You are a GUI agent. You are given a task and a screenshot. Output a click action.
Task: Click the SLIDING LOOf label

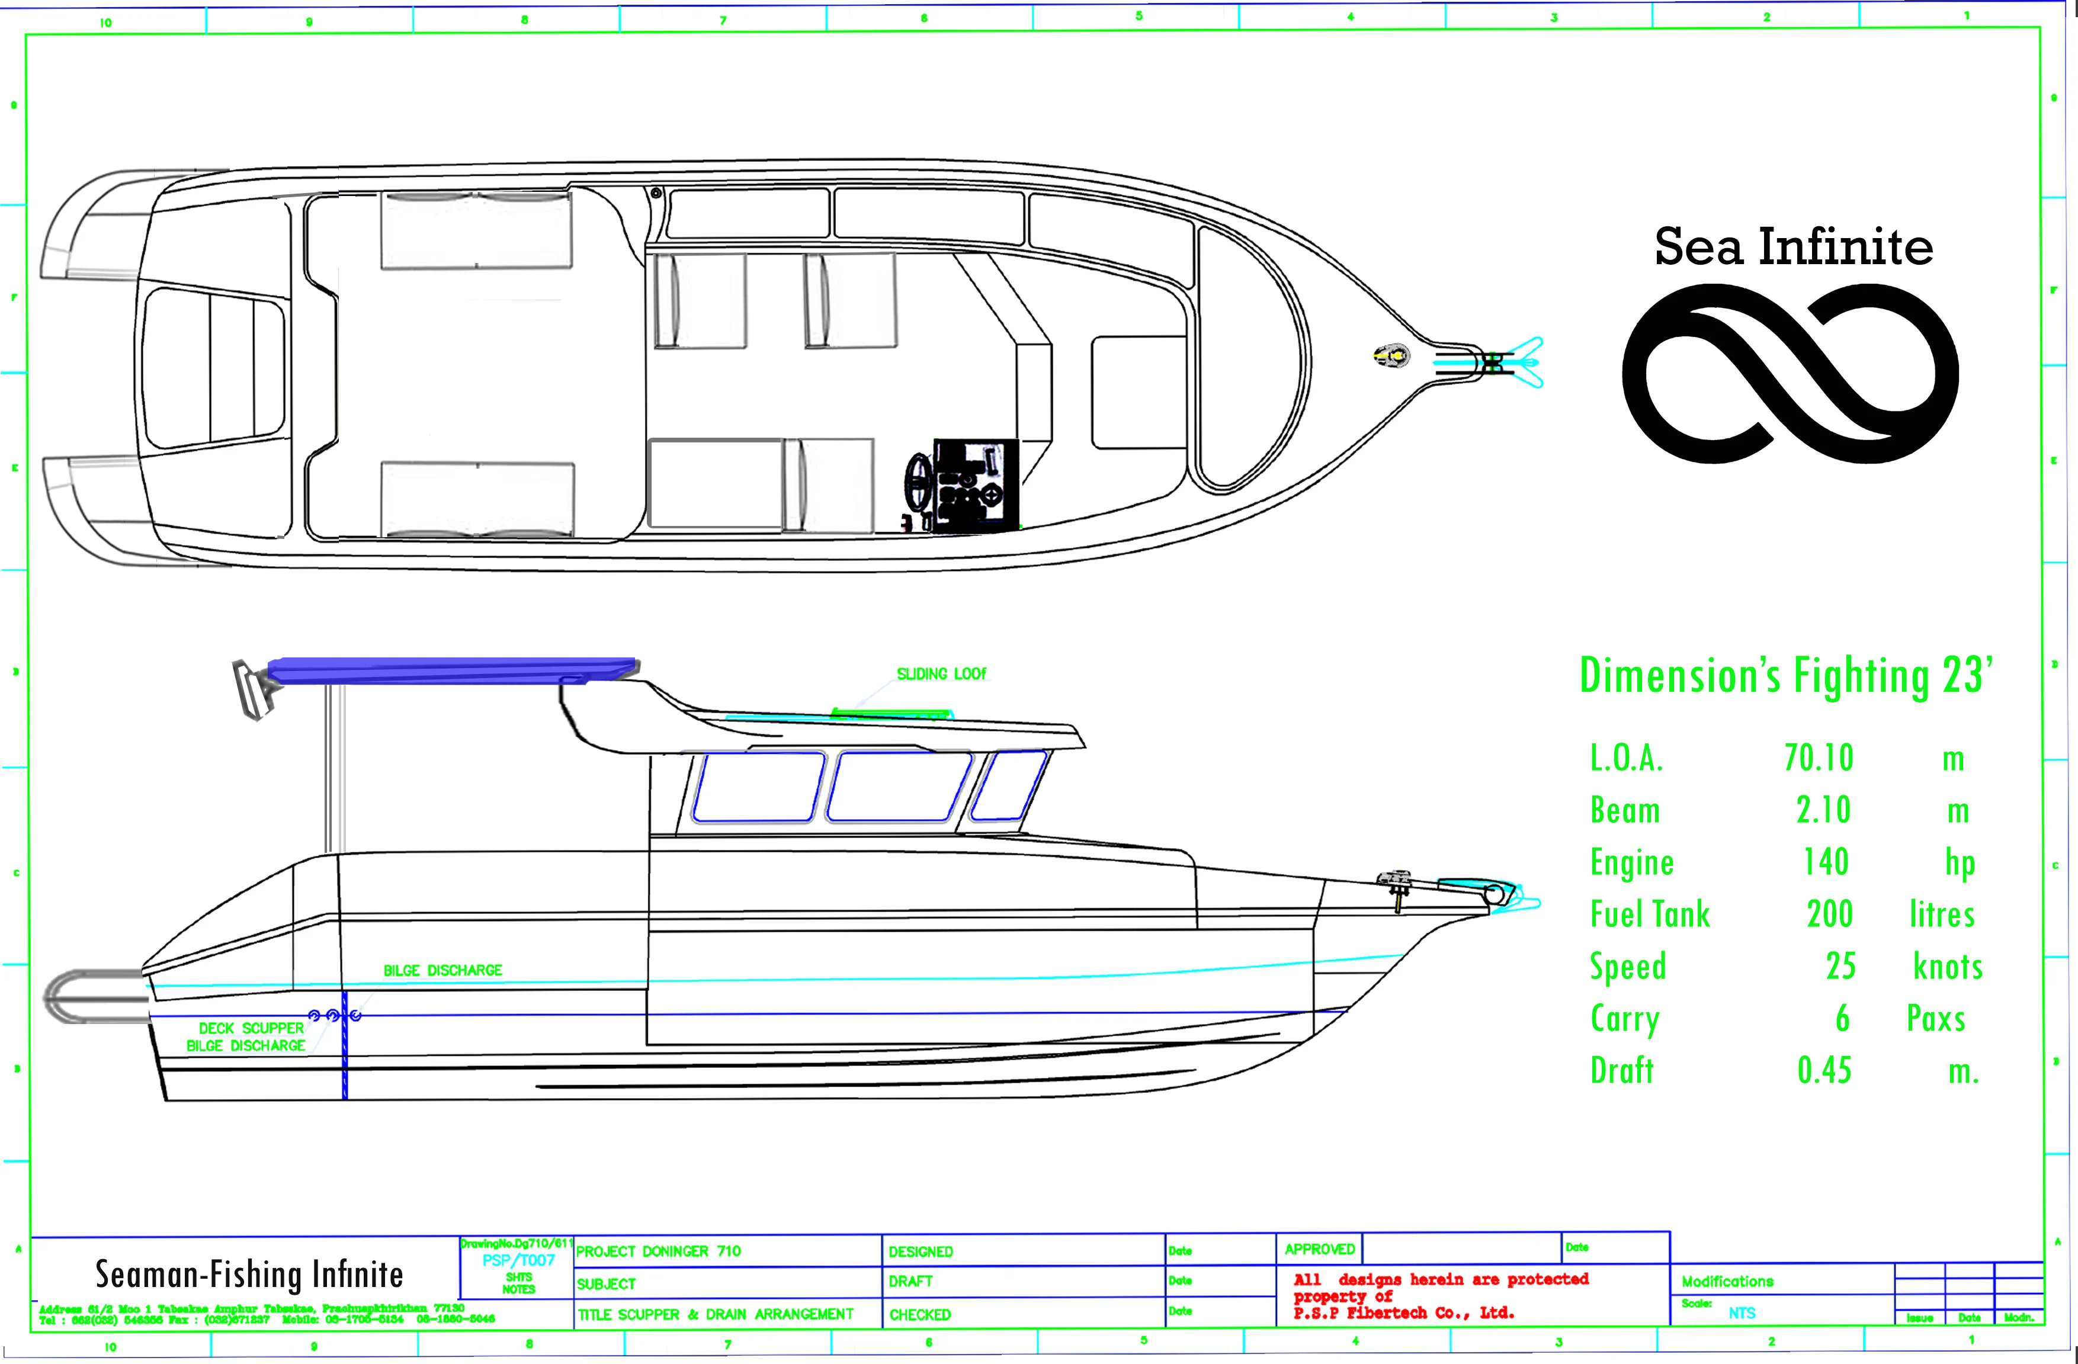tap(941, 674)
